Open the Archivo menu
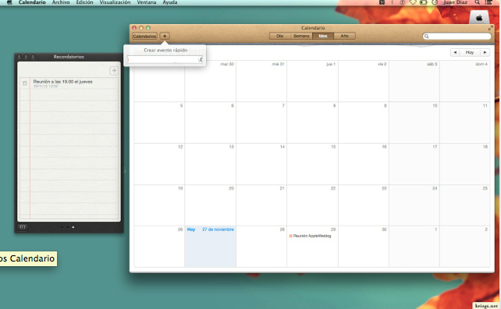501x309 pixels. tap(61, 2)
